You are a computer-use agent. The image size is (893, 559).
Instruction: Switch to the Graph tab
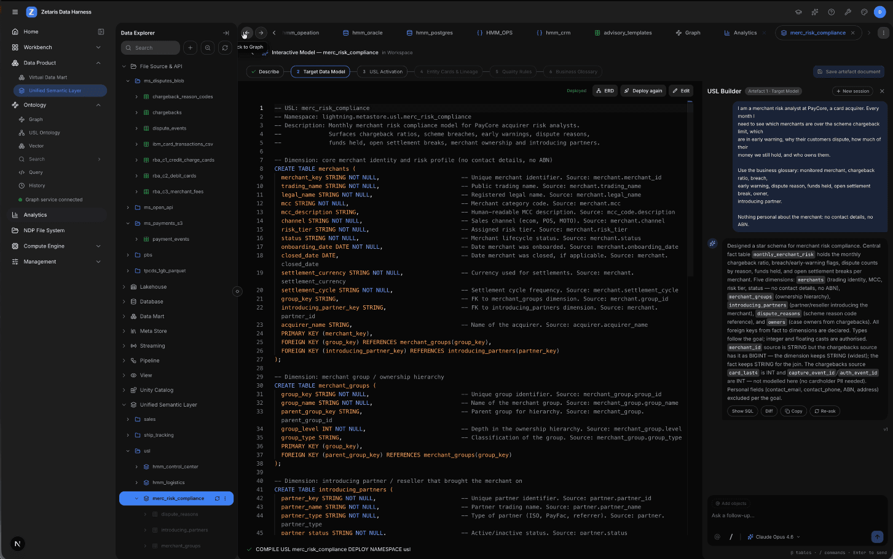point(688,33)
